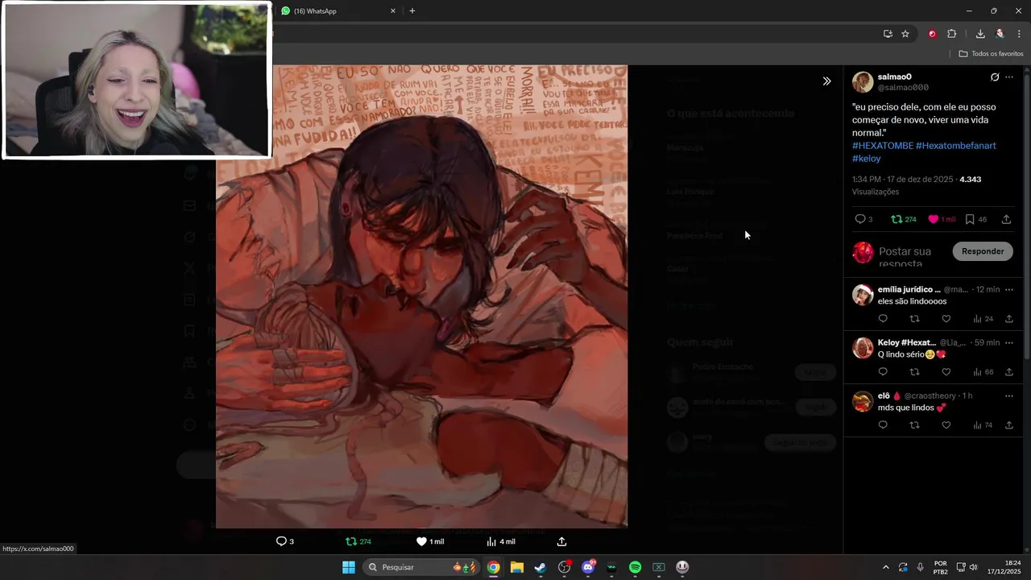Close the WhatsApp browser tab
The width and height of the screenshot is (1031, 580).
click(x=393, y=11)
